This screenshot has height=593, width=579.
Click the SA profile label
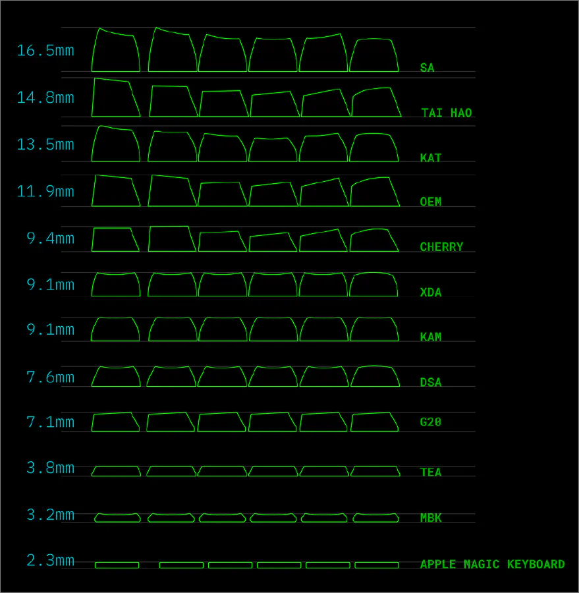427,68
